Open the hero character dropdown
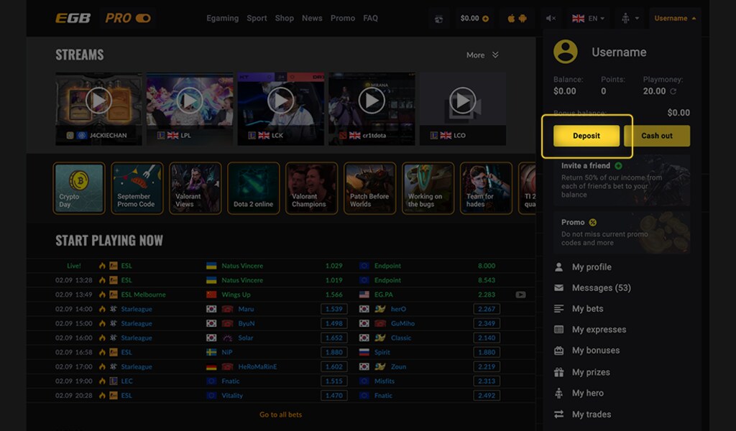This screenshot has height=431, width=736. (x=630, y=18)
